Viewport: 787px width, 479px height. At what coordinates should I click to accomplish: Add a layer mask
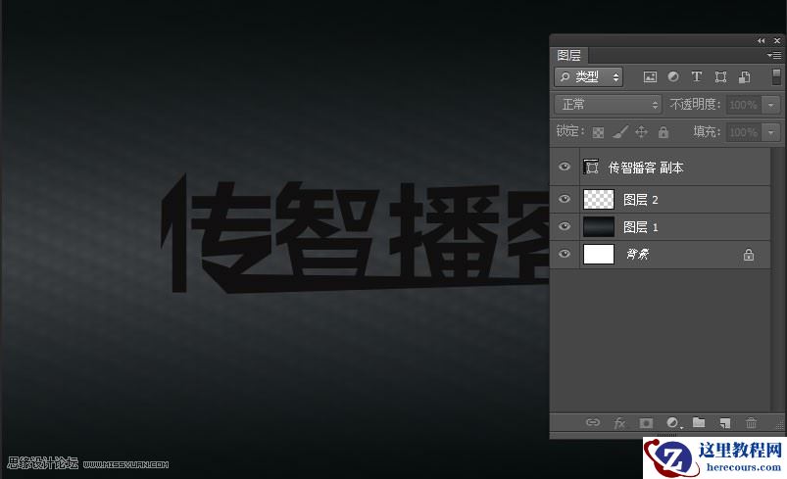[x=646, y=423]
